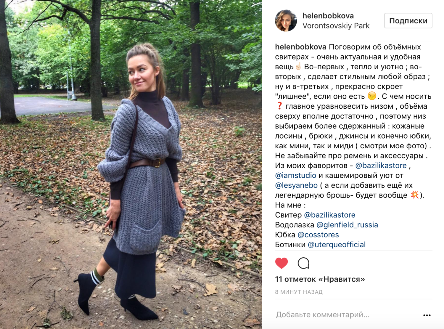Open the three-dot more options menu

[x=427, y=315]
